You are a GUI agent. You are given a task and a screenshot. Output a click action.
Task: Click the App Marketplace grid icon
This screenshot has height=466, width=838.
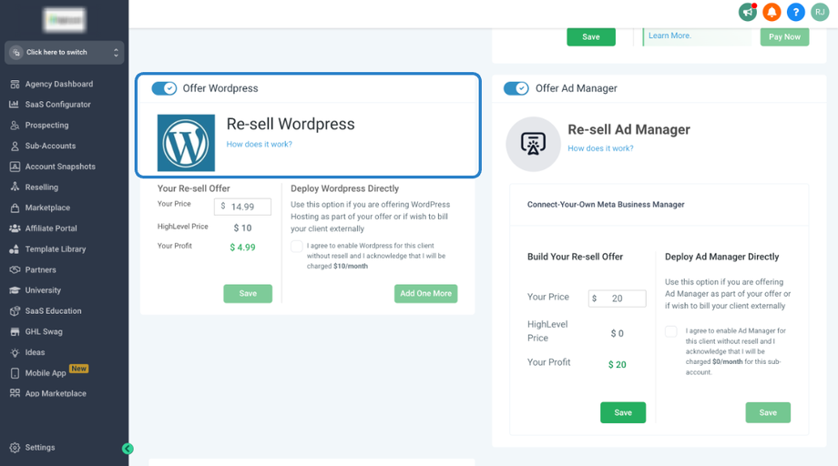coord(15,393)
